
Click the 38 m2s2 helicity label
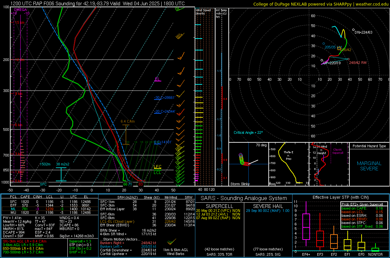pos(63,164)
